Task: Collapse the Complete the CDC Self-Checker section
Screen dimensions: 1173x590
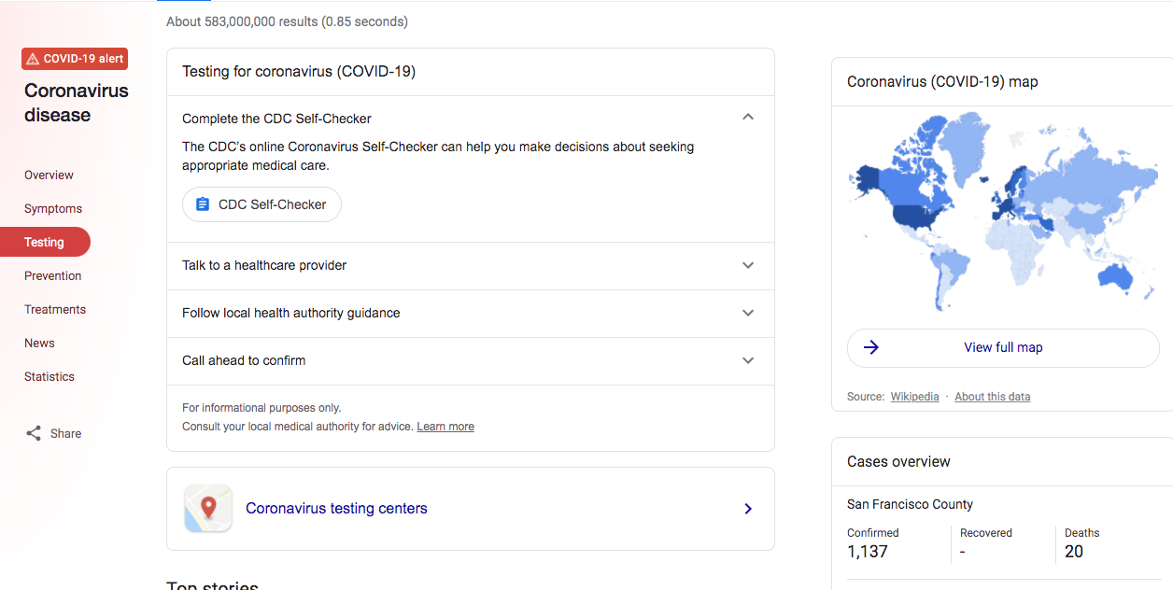Action: click(748, 118)
